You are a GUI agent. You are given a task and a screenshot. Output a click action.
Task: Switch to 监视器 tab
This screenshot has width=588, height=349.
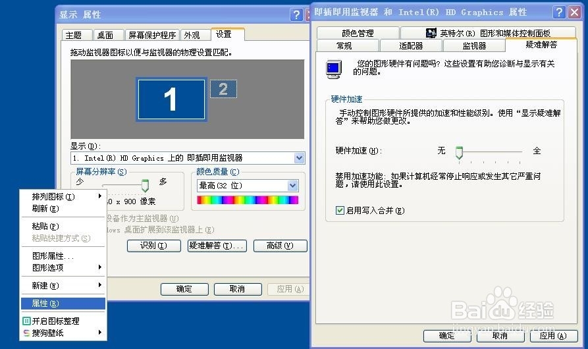[474, 45]
